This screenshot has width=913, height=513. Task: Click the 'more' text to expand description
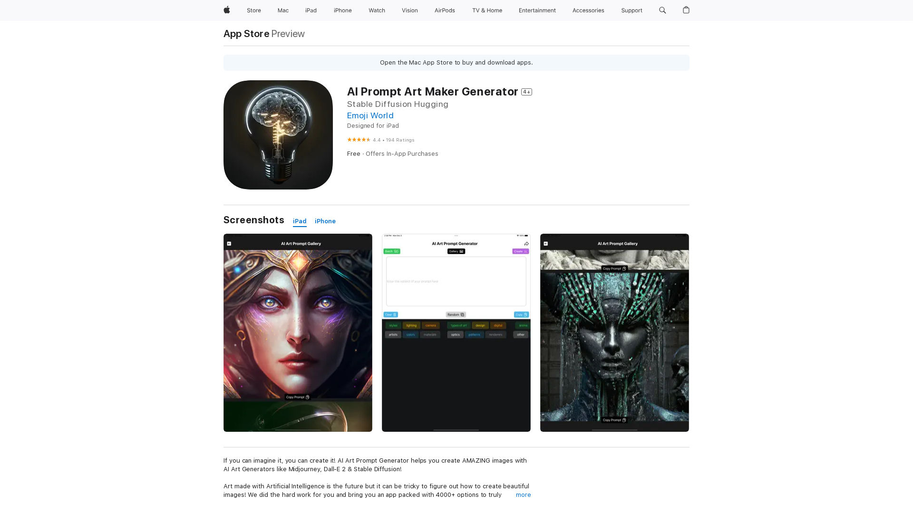(523, 494)
